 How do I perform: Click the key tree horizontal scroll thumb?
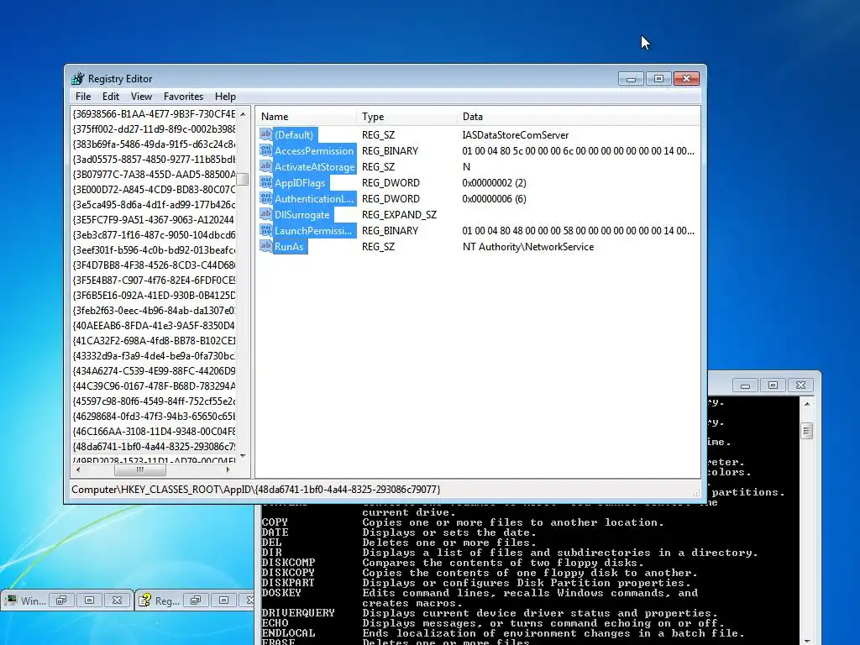click(x=140, y=470)
